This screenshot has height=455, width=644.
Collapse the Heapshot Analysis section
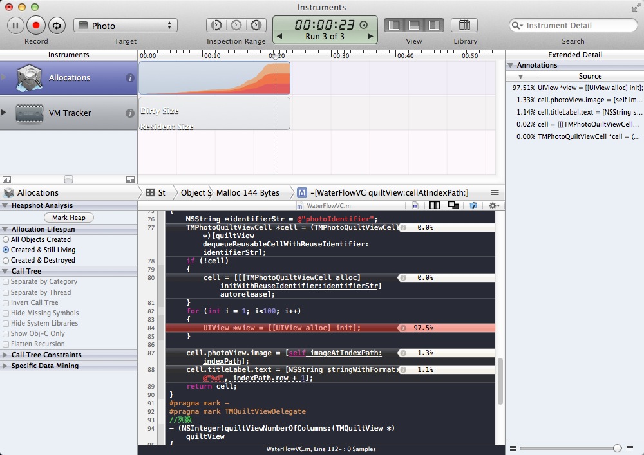5,205
